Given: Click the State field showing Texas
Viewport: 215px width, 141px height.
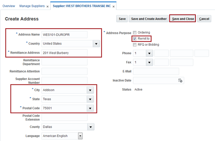Looking at the screenshot, I should (64, 99).
